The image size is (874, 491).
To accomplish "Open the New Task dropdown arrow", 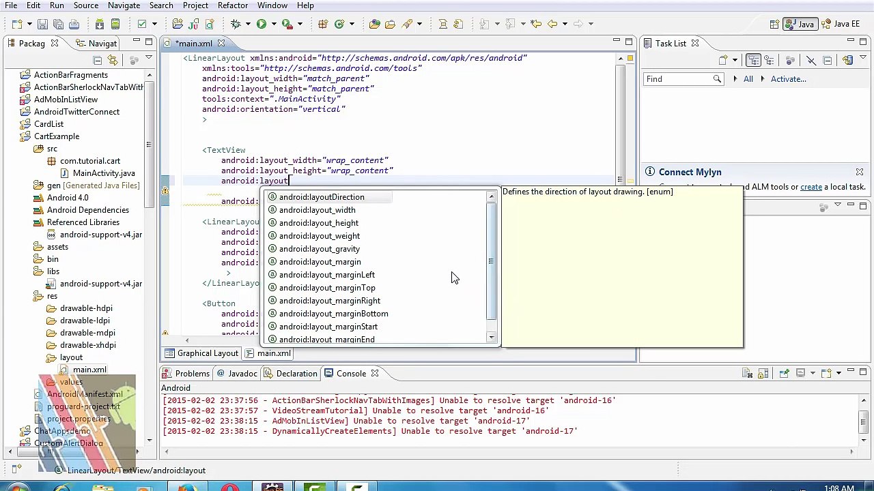I will [x=735, y=60].
